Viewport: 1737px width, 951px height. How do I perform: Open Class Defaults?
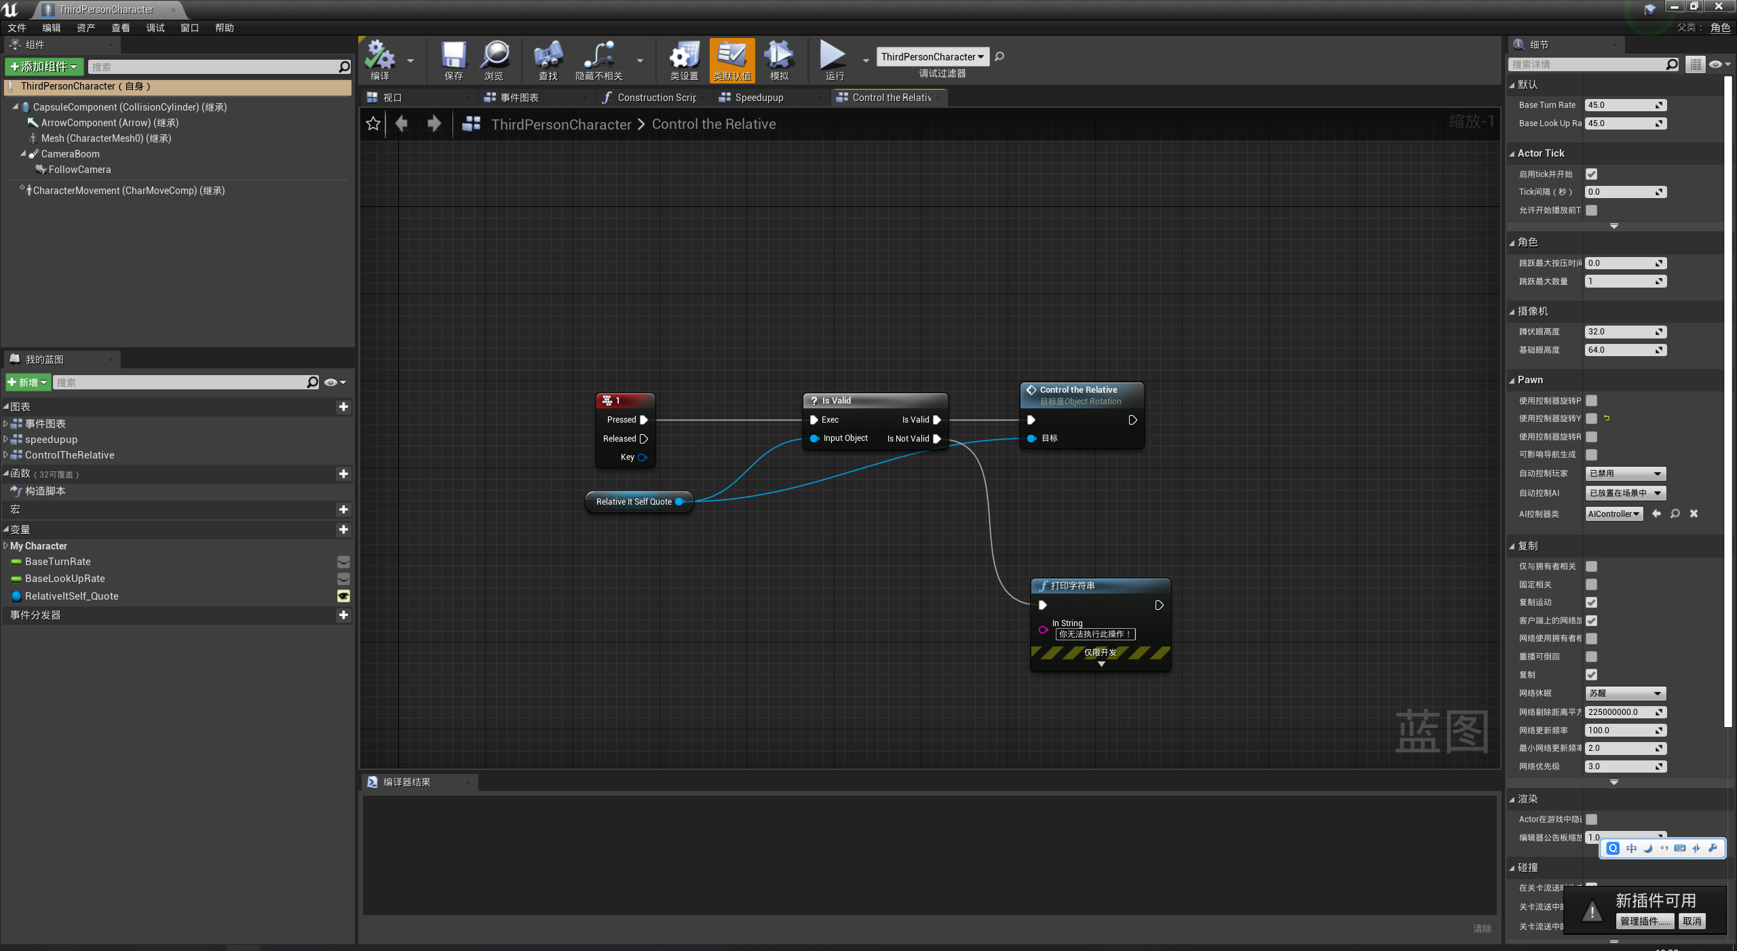(x=732, y=60)
